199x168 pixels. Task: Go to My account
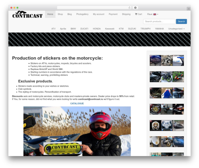(99, 14)
